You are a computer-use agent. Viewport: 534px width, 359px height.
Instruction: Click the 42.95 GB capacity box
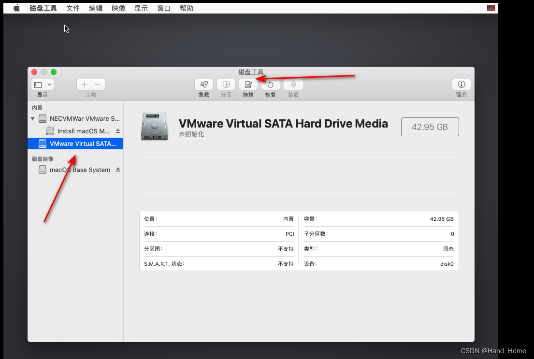coord(430,127)
